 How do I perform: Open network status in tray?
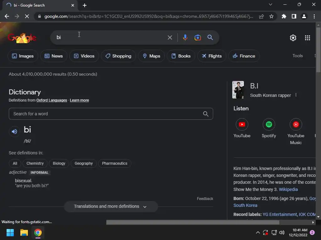point(274,232)
